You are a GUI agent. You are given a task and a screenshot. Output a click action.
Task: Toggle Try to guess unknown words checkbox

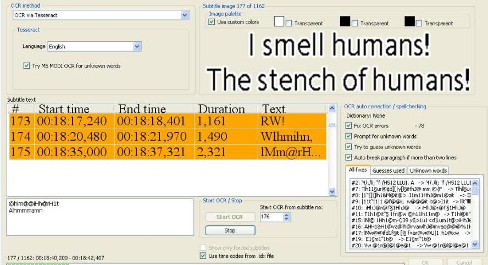(x=348, y=147)
